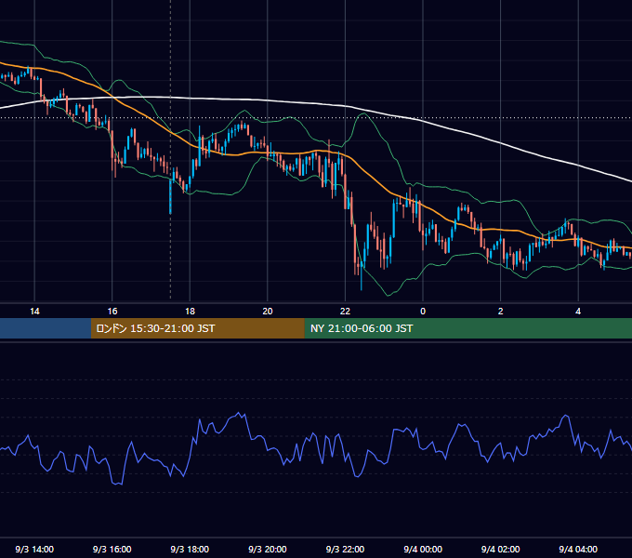
Task: Click the 9/4 04:00 date label
Action: point(578,549)
